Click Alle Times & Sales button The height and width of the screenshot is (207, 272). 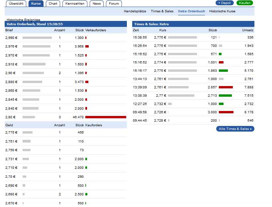235,129
